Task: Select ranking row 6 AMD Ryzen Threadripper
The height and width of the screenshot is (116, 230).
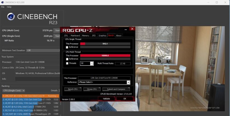Action: (x=30, y=114)
